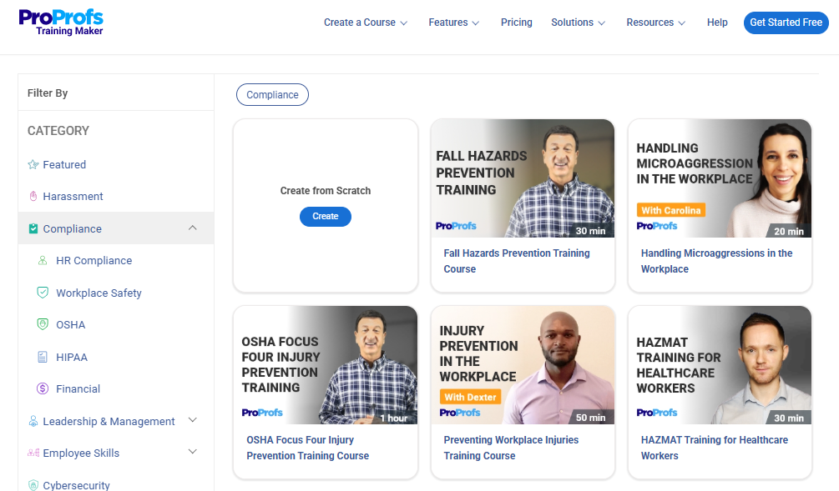Screen dimensions: 839x491
Task: Click the 'Filter By' heading text
Action: (48, 93)
